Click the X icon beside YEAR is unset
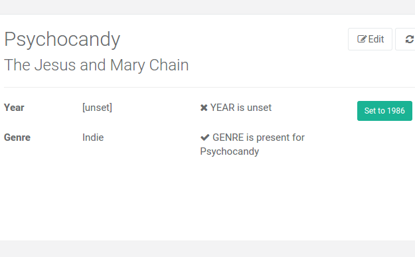 204,108
